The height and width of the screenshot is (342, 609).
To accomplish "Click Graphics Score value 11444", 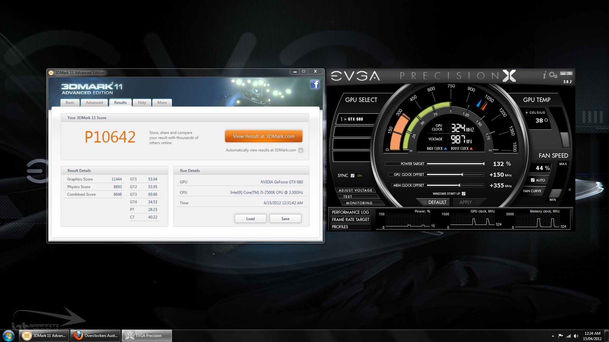I will click(116, 179).
